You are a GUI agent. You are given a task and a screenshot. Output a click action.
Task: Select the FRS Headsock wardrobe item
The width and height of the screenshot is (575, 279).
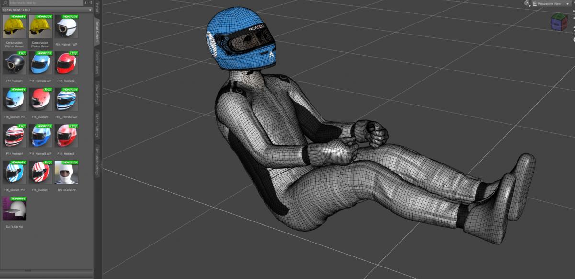point(66,173)
